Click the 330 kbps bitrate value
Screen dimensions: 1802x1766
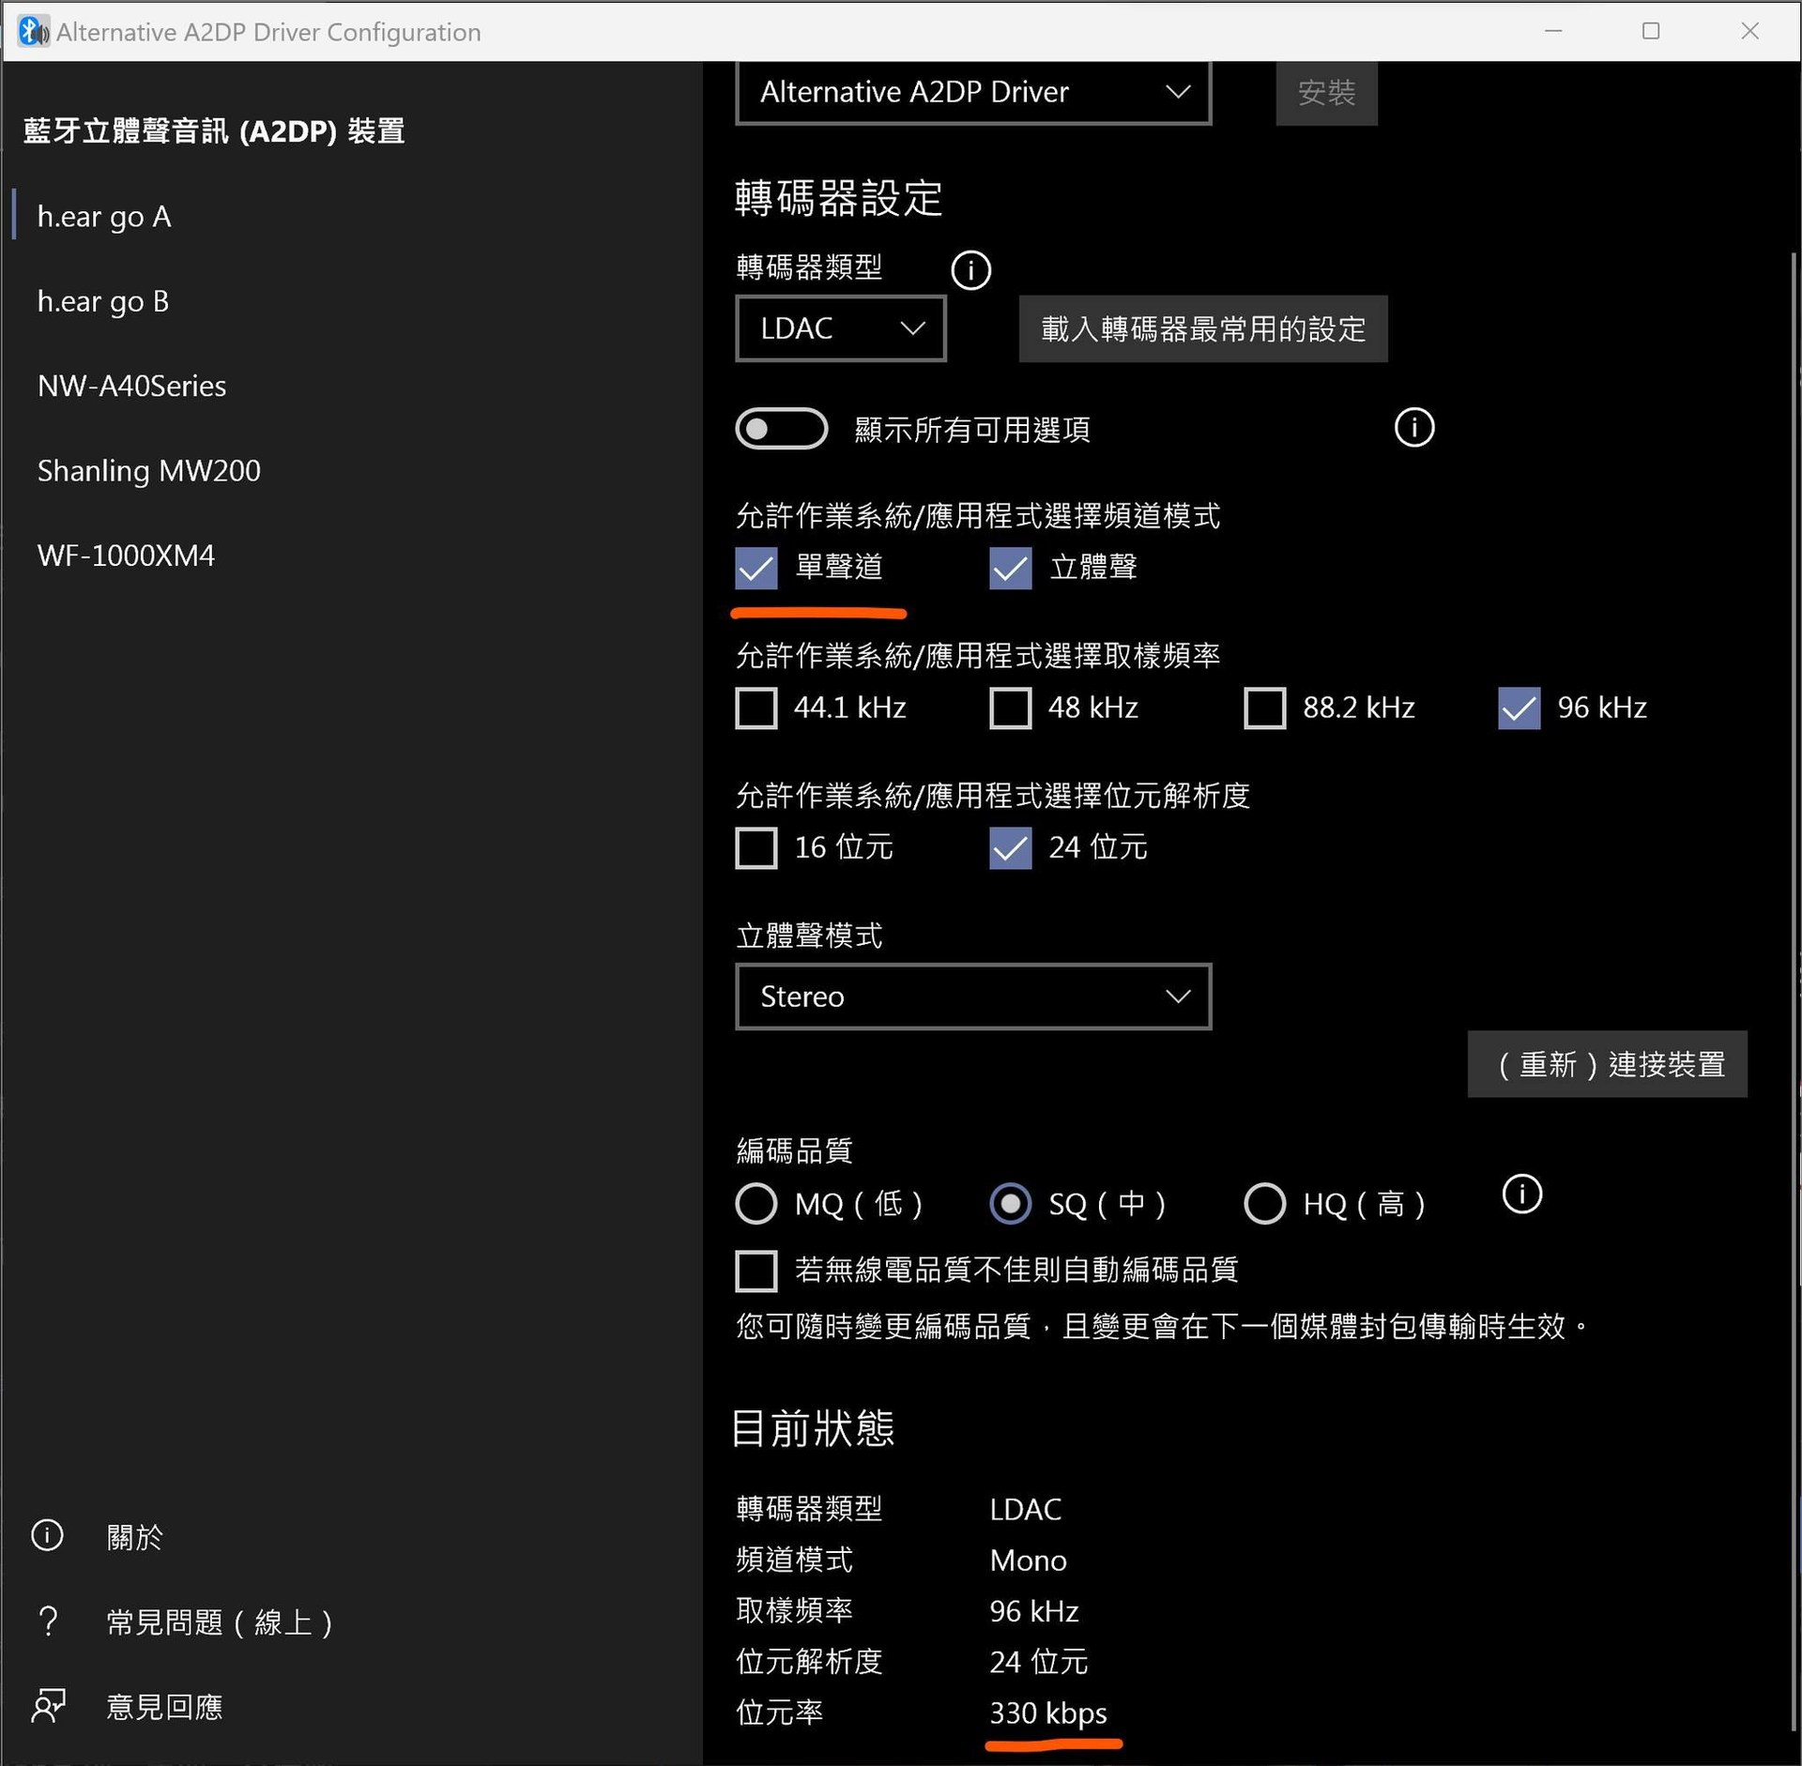coord(1047,1713)
